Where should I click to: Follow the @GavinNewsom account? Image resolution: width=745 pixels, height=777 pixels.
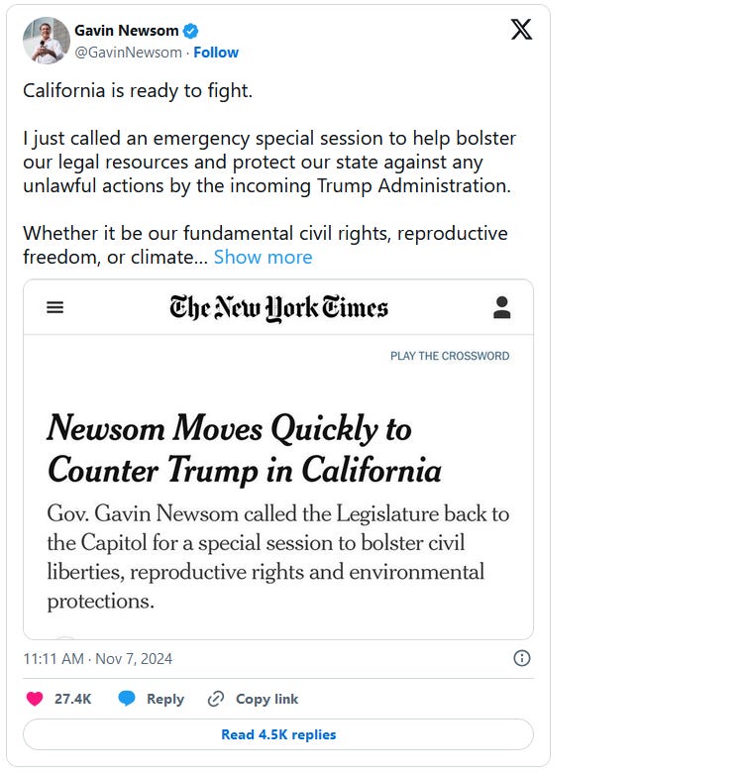click(216, 52)
